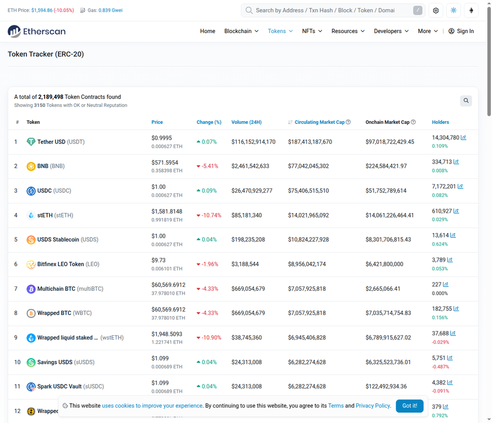This screenshot has height=423, width=492.
Task: Sort by the Holders column
Action: click(440, 122)
